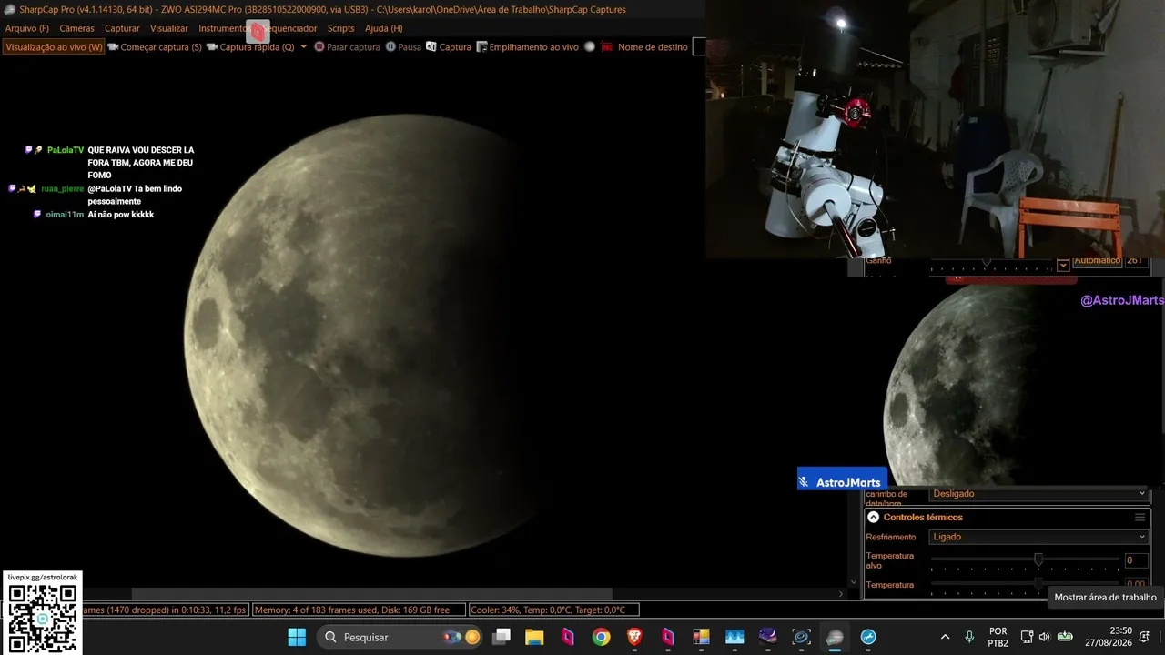Click the stop icon beside Parar captura
The image size is (1165, 655).
pos(319,47)
